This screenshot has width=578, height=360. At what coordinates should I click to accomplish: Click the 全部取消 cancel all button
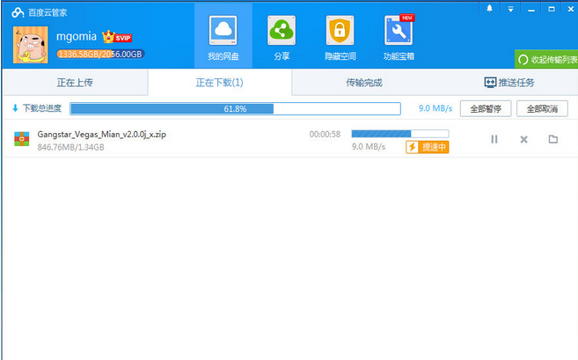click(x=542, y=109)
